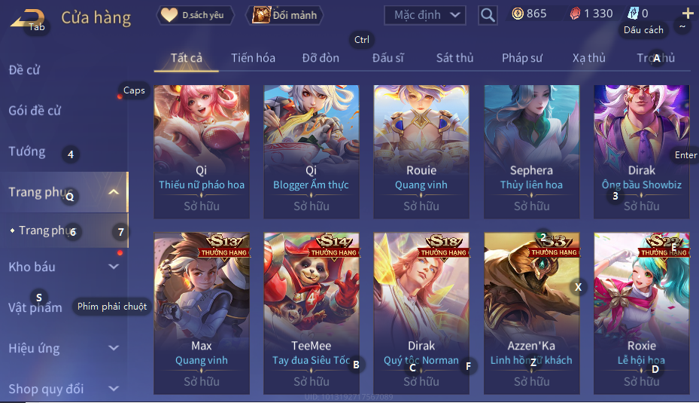Select the Rouie Quang vinh skin card
Image resolution: width=699 pixels, height=403 pixels.
click(421, 151)
